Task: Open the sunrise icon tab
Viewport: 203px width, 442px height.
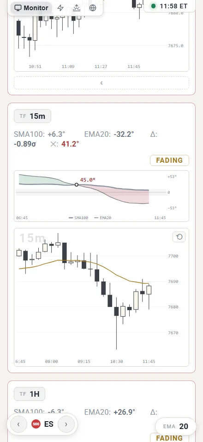Action: click(x=77, y=8)
